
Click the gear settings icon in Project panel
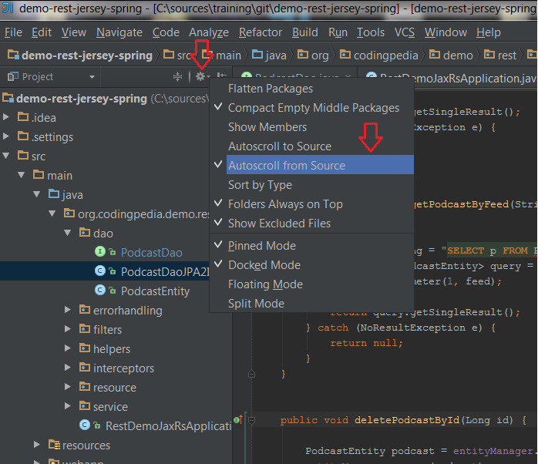[201, 76]
